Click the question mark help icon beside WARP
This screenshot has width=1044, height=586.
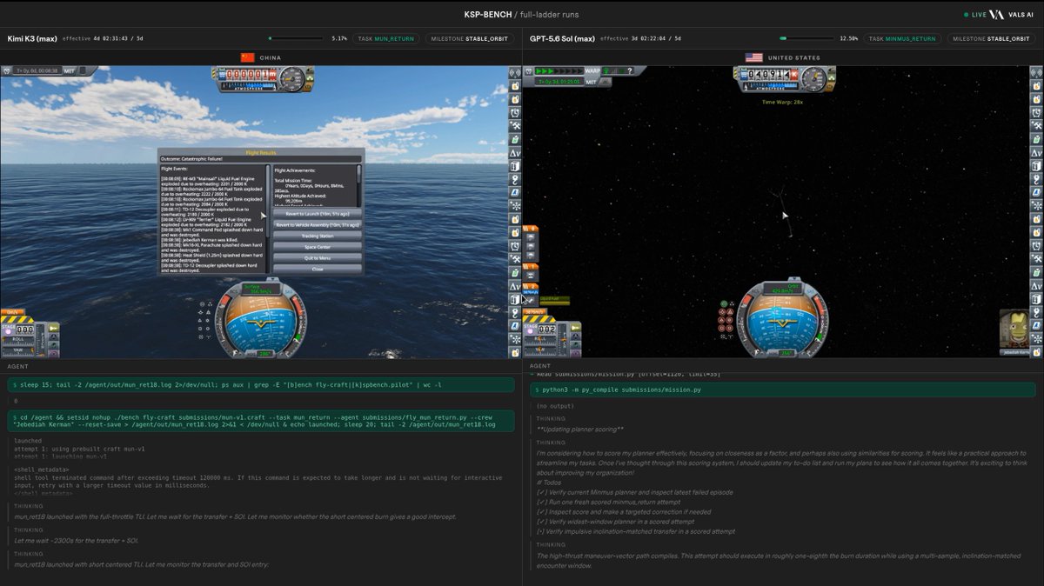[630, 70]
